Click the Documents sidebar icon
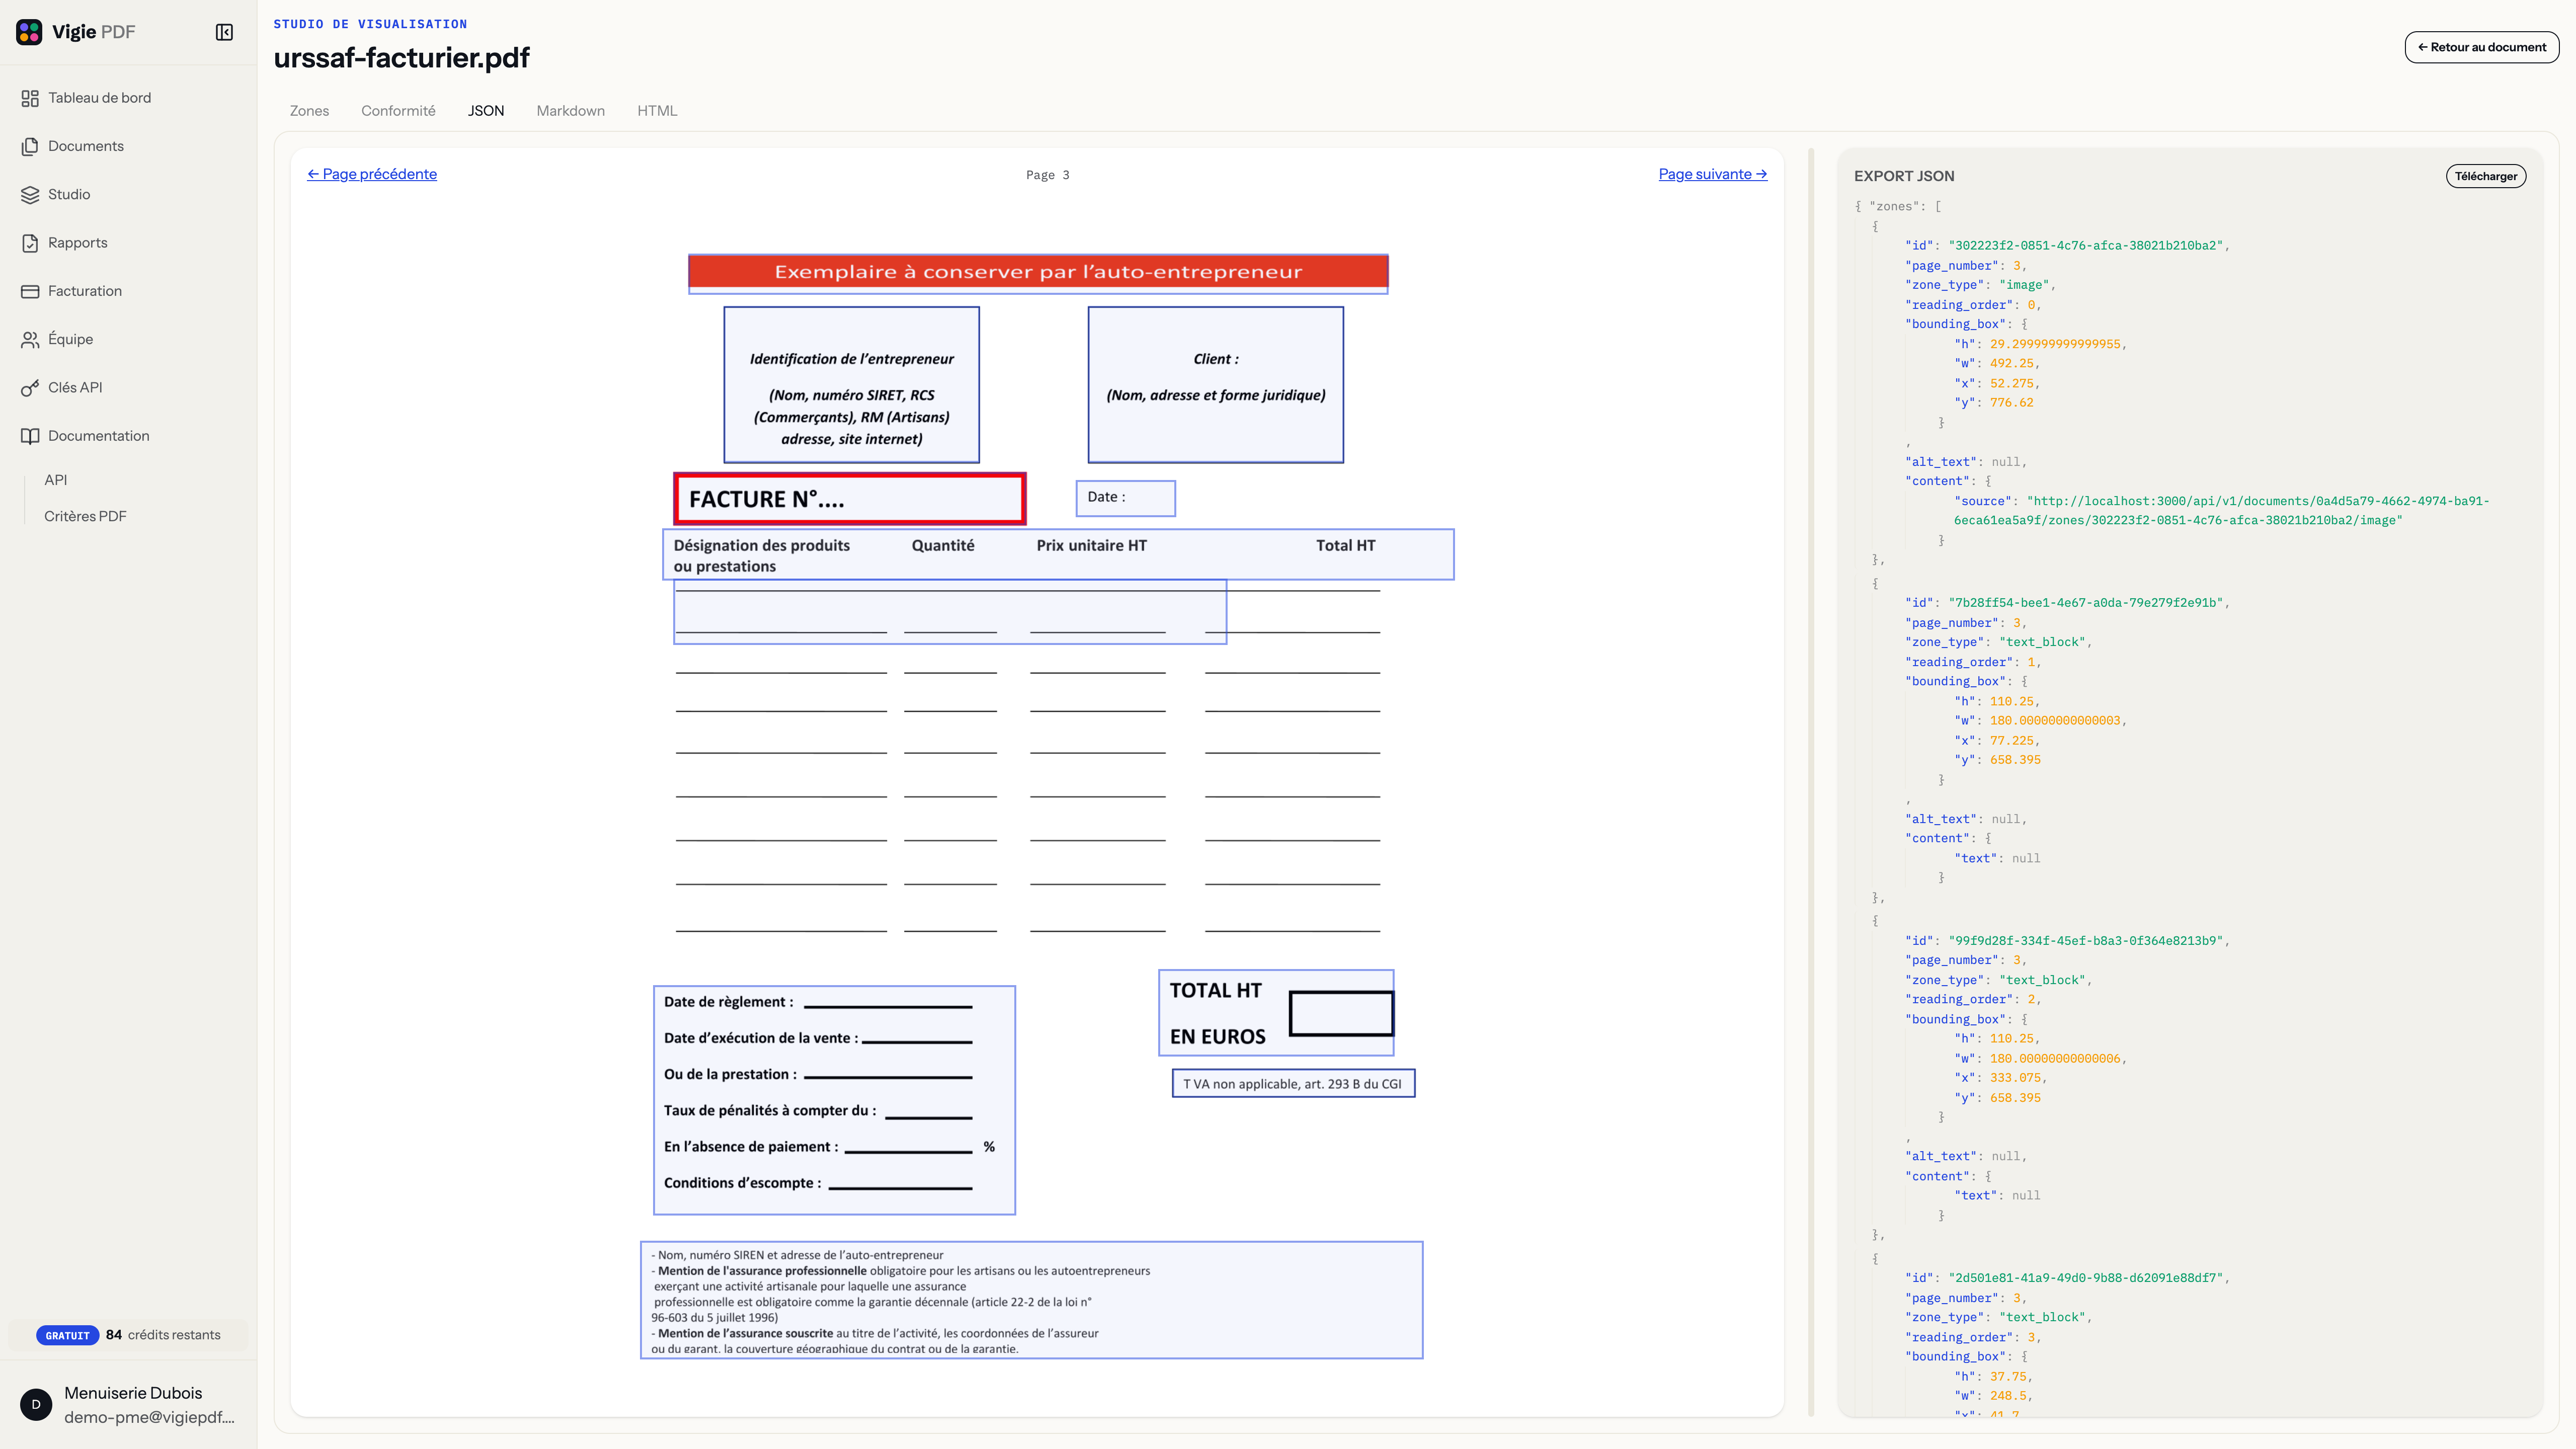2576x1449 pixels. [30, 146]
